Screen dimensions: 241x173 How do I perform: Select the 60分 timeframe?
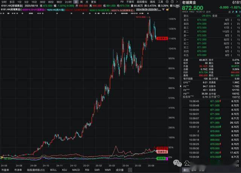tap(51, 2)
